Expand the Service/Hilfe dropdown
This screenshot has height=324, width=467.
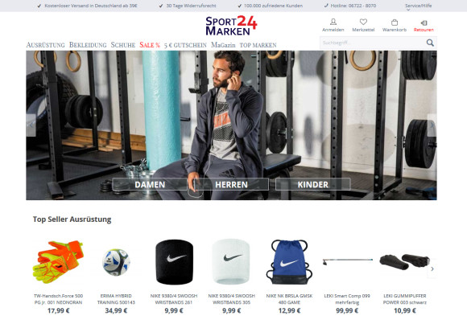tap(418, 6)
